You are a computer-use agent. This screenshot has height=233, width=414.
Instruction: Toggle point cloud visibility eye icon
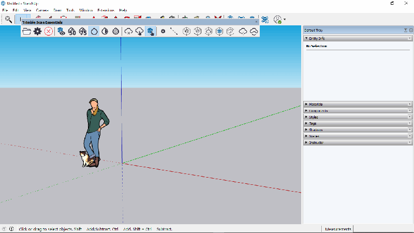click(x=61, y=32)
